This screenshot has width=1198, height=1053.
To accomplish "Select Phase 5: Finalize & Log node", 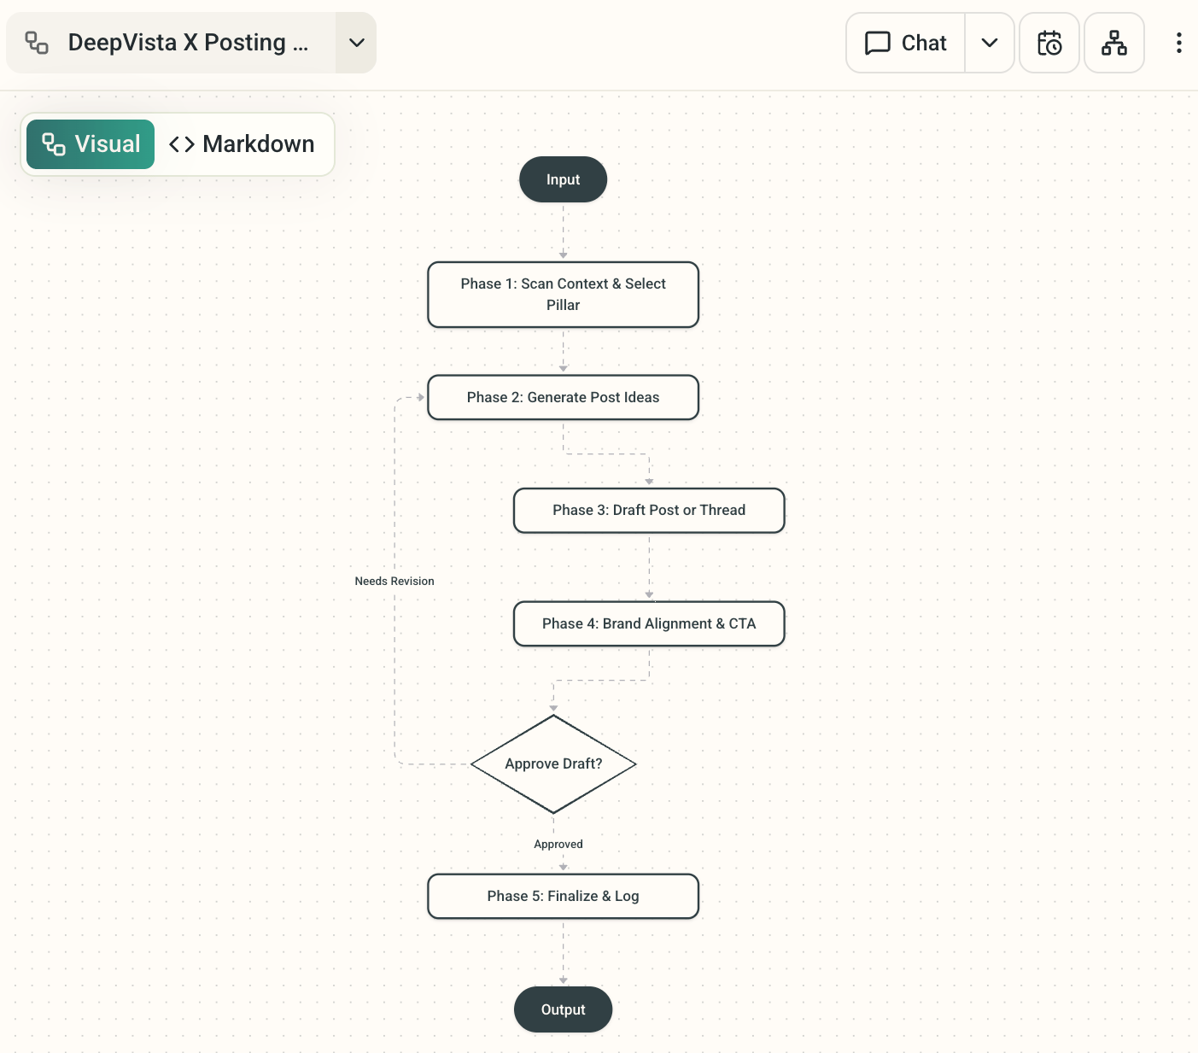I will tap(563, 896).
